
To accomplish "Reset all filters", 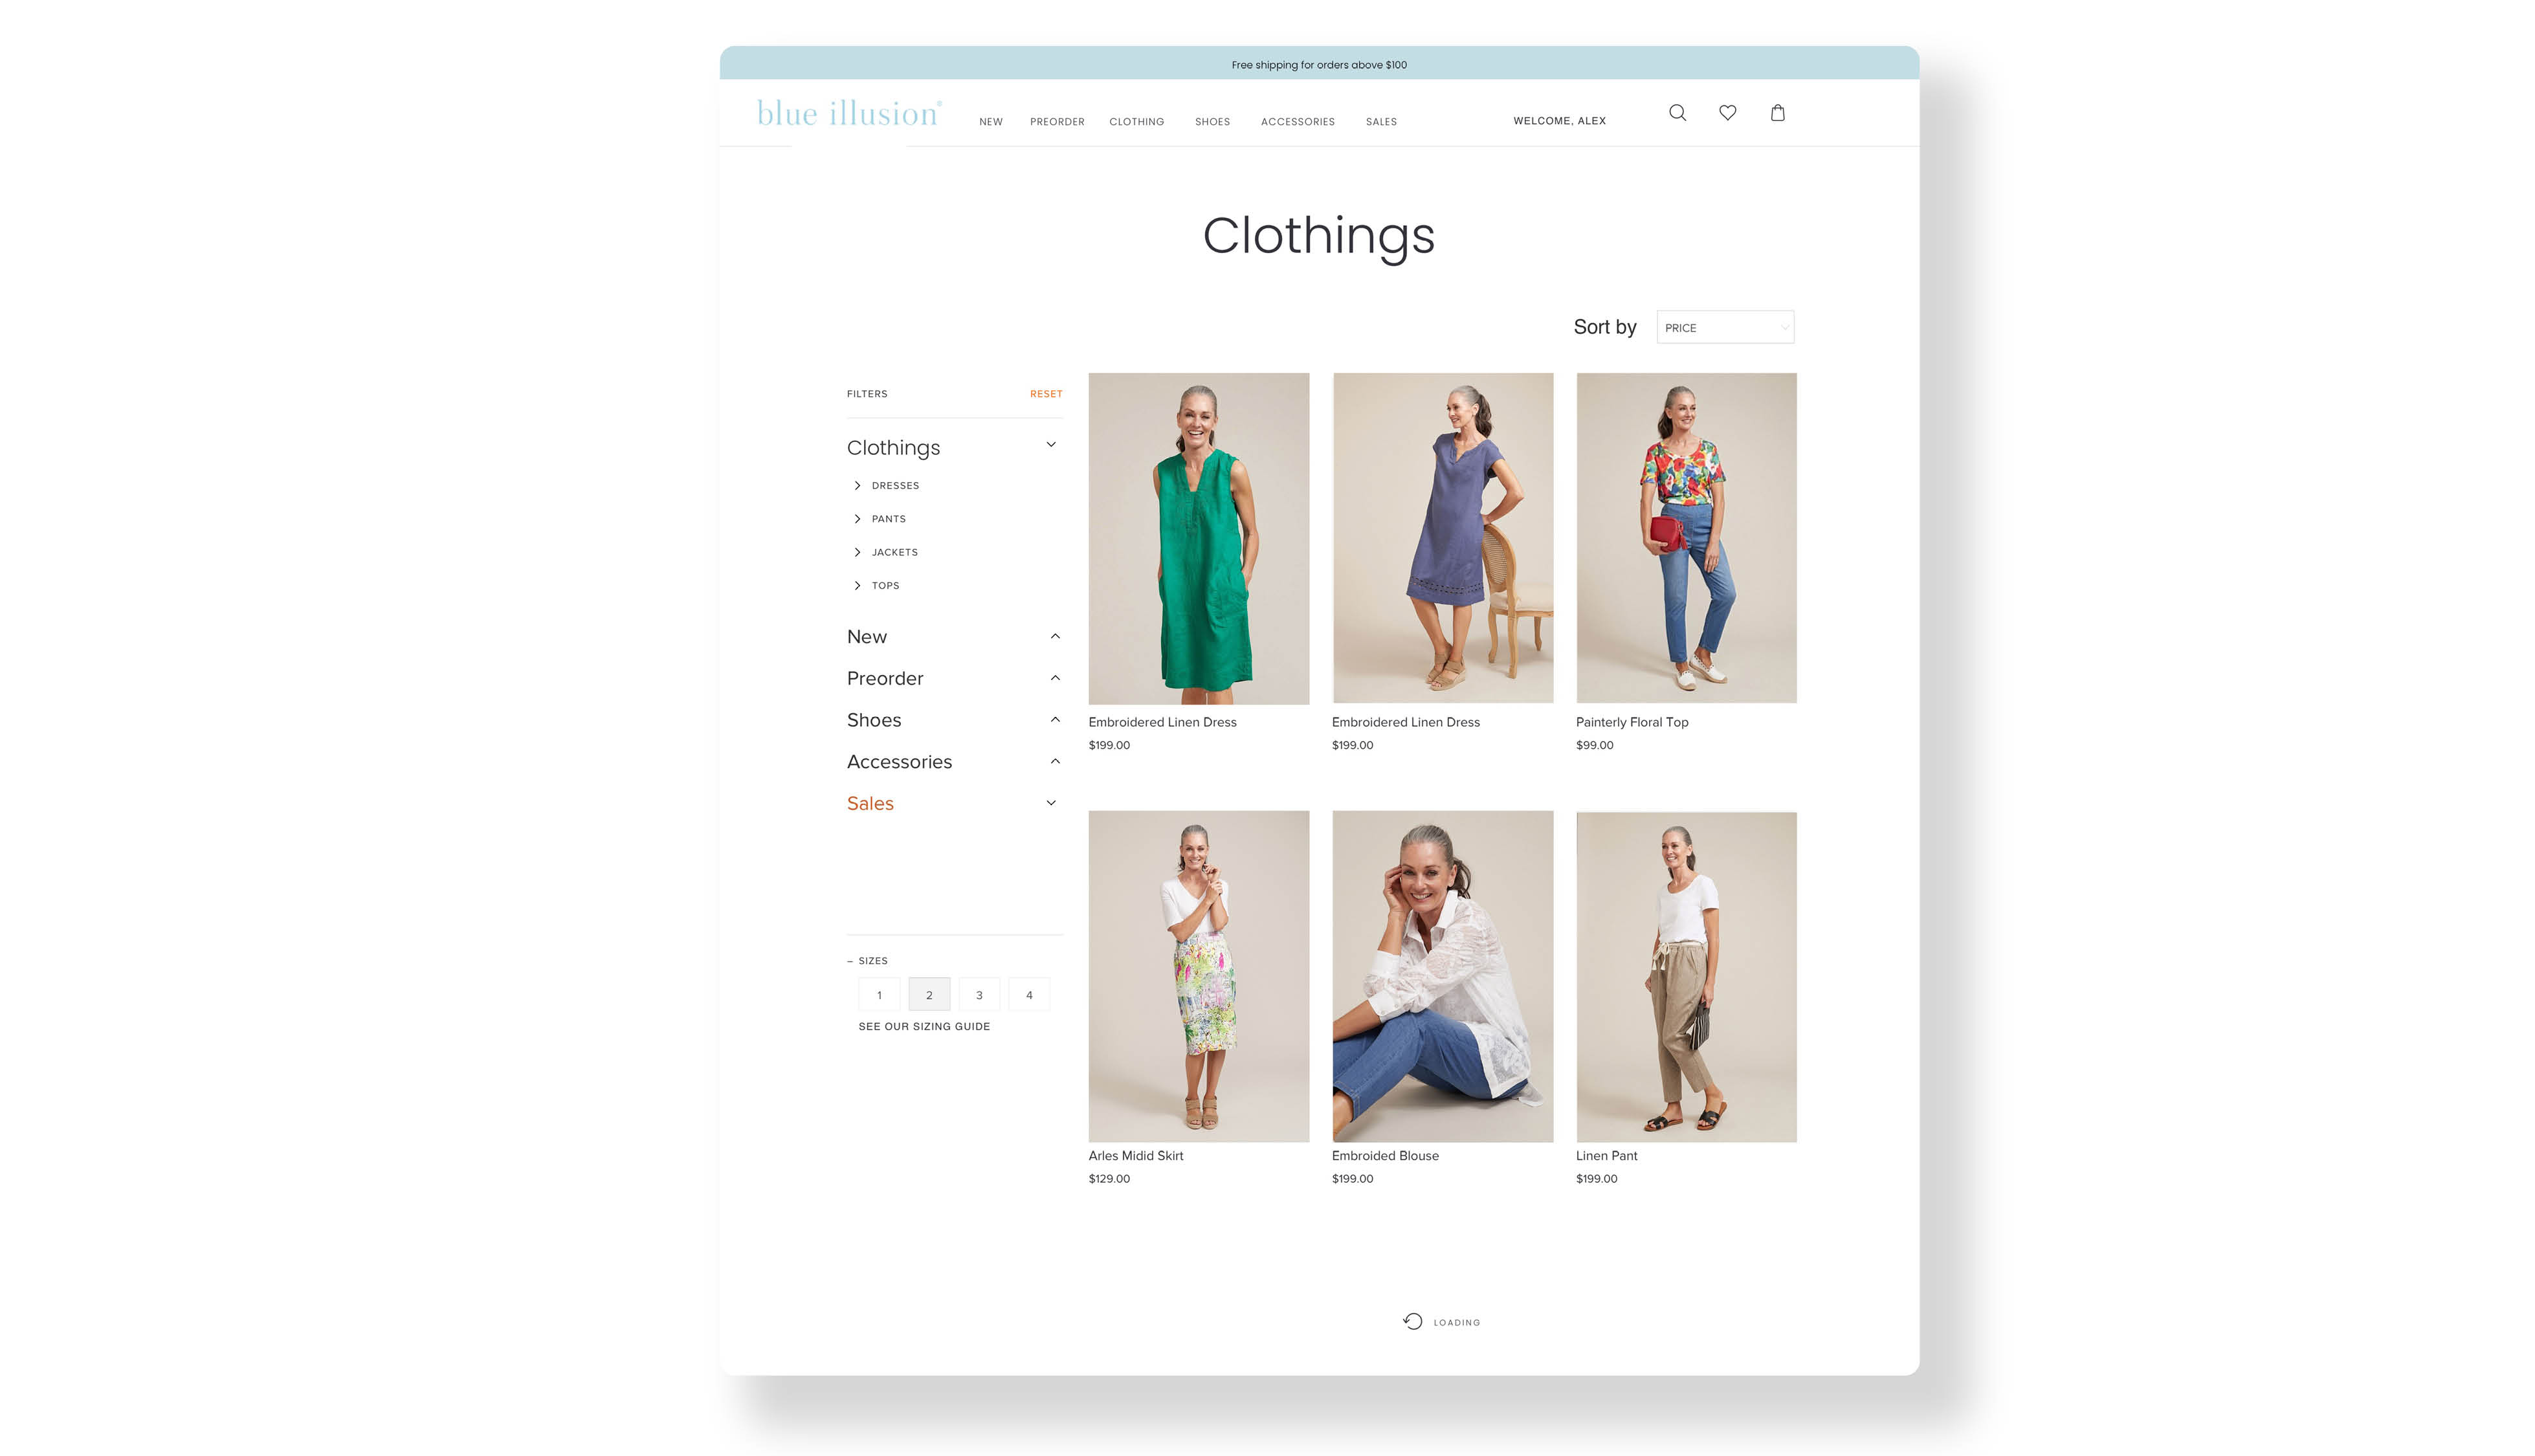I will tap(1046, 394).
